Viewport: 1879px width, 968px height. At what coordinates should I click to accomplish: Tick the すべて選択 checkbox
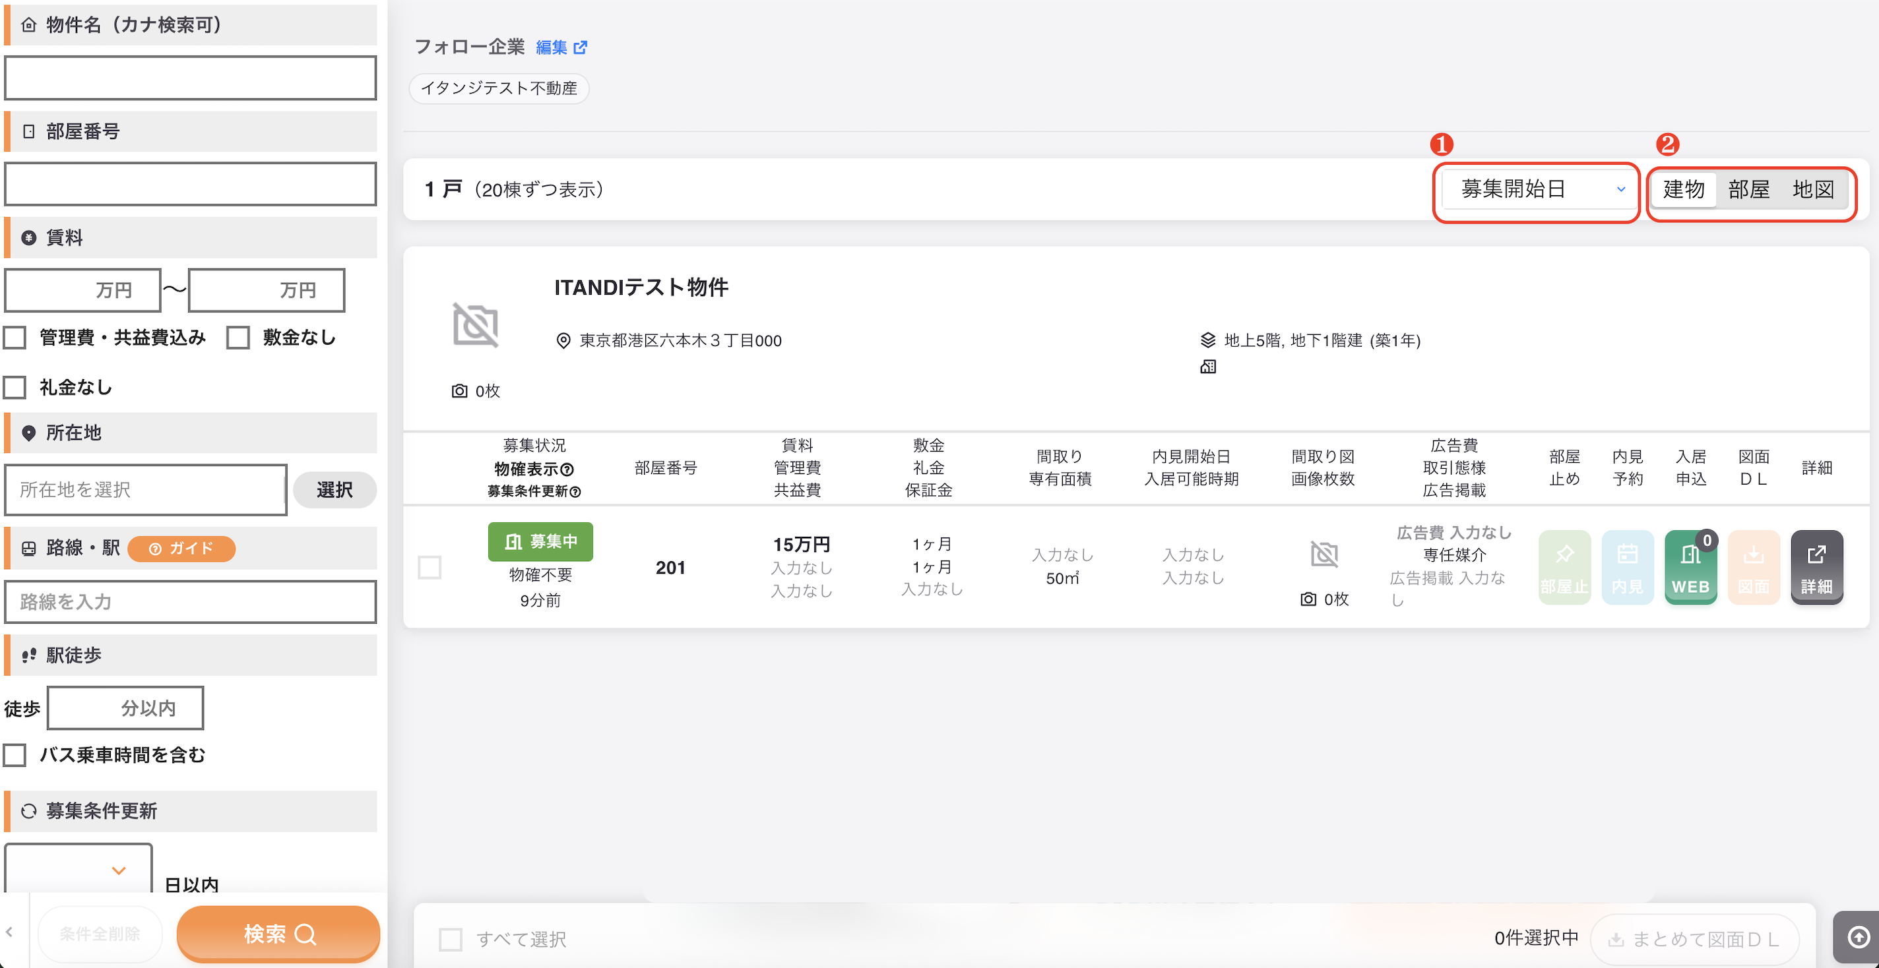point(450,939)
